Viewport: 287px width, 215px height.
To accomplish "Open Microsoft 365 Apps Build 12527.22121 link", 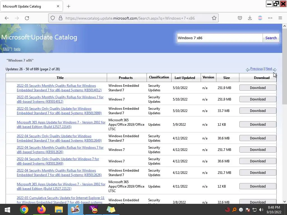I will point(61,186).
